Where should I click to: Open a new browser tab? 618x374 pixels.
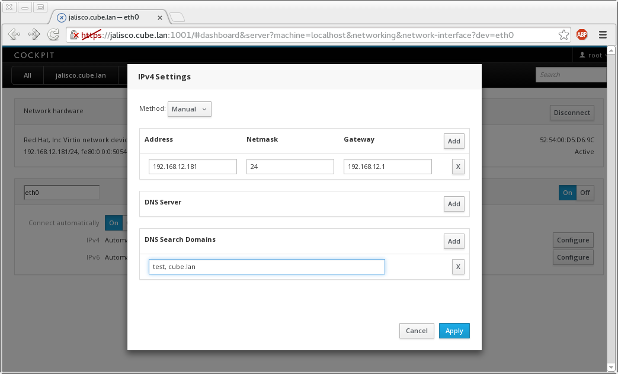[178, 17]
